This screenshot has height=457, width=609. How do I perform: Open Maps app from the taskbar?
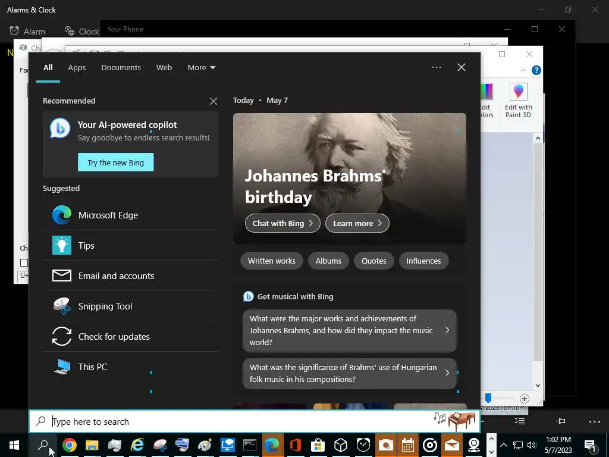[x=474, y=445]
